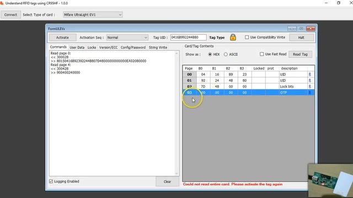
Task: Switch to the Commands tab
Action: click(58, 47)
